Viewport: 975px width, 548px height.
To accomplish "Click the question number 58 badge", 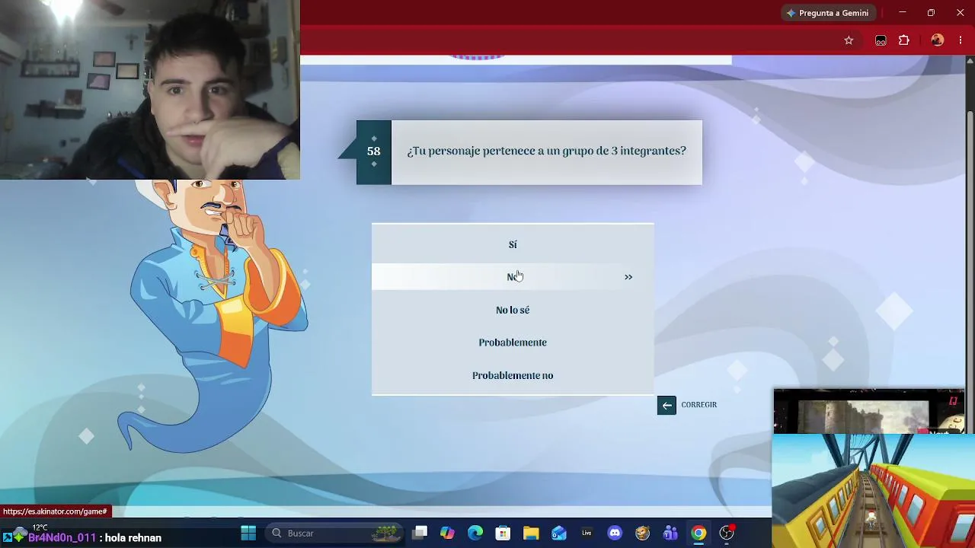I will click(373, 151).
